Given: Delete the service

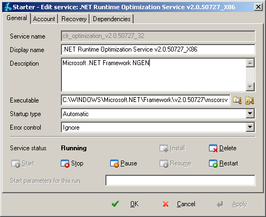Looking at the screenshot, I should pyautogui.click(x=223, y=148).
